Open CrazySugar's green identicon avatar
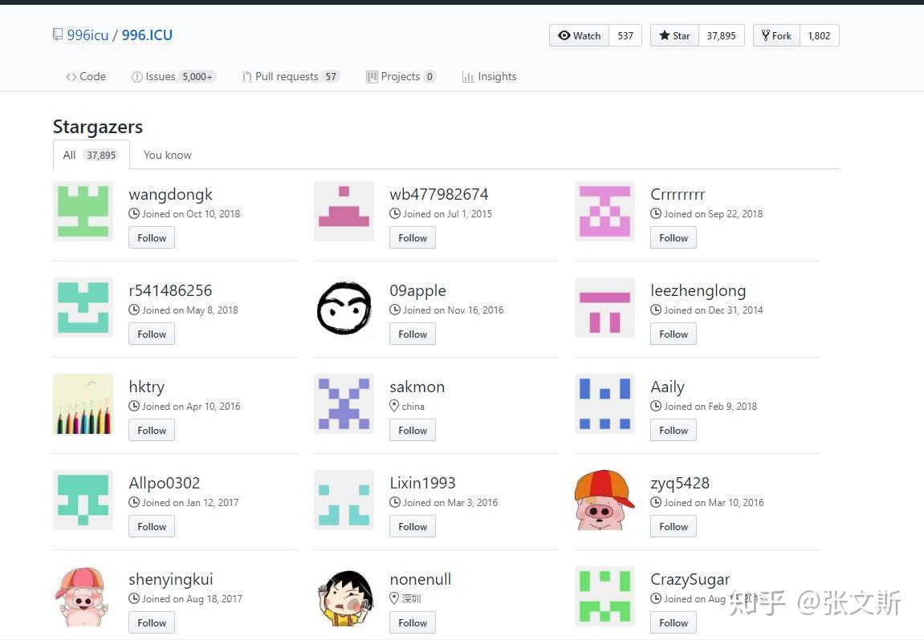Viewport: 924px width, 640px height. [604, 597]
